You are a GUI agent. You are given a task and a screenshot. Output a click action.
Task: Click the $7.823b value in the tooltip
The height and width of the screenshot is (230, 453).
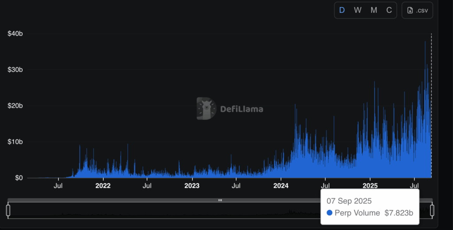399,213
